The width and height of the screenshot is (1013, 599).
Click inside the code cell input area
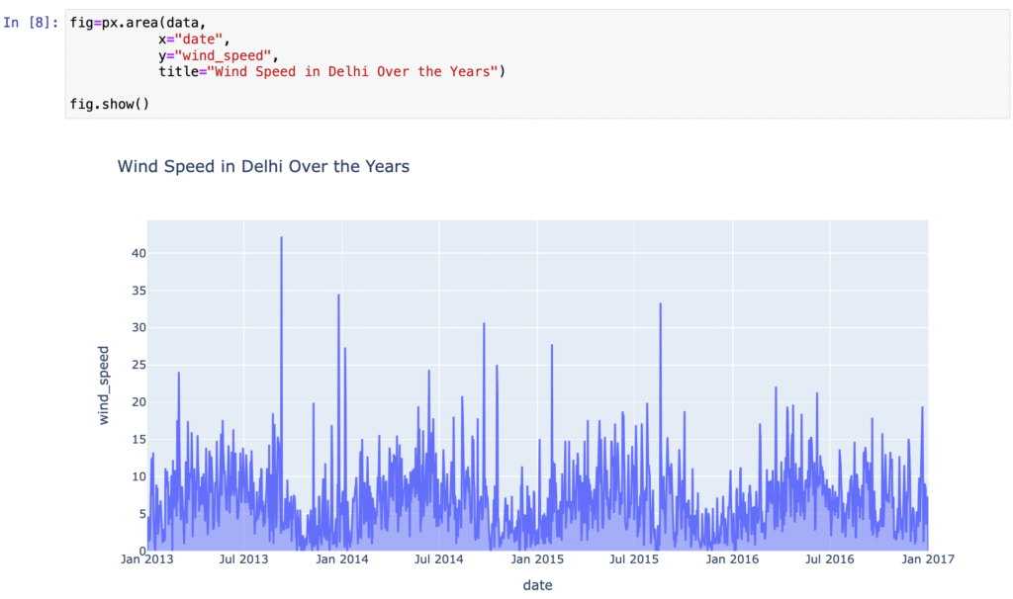click(x=537, y=63)
